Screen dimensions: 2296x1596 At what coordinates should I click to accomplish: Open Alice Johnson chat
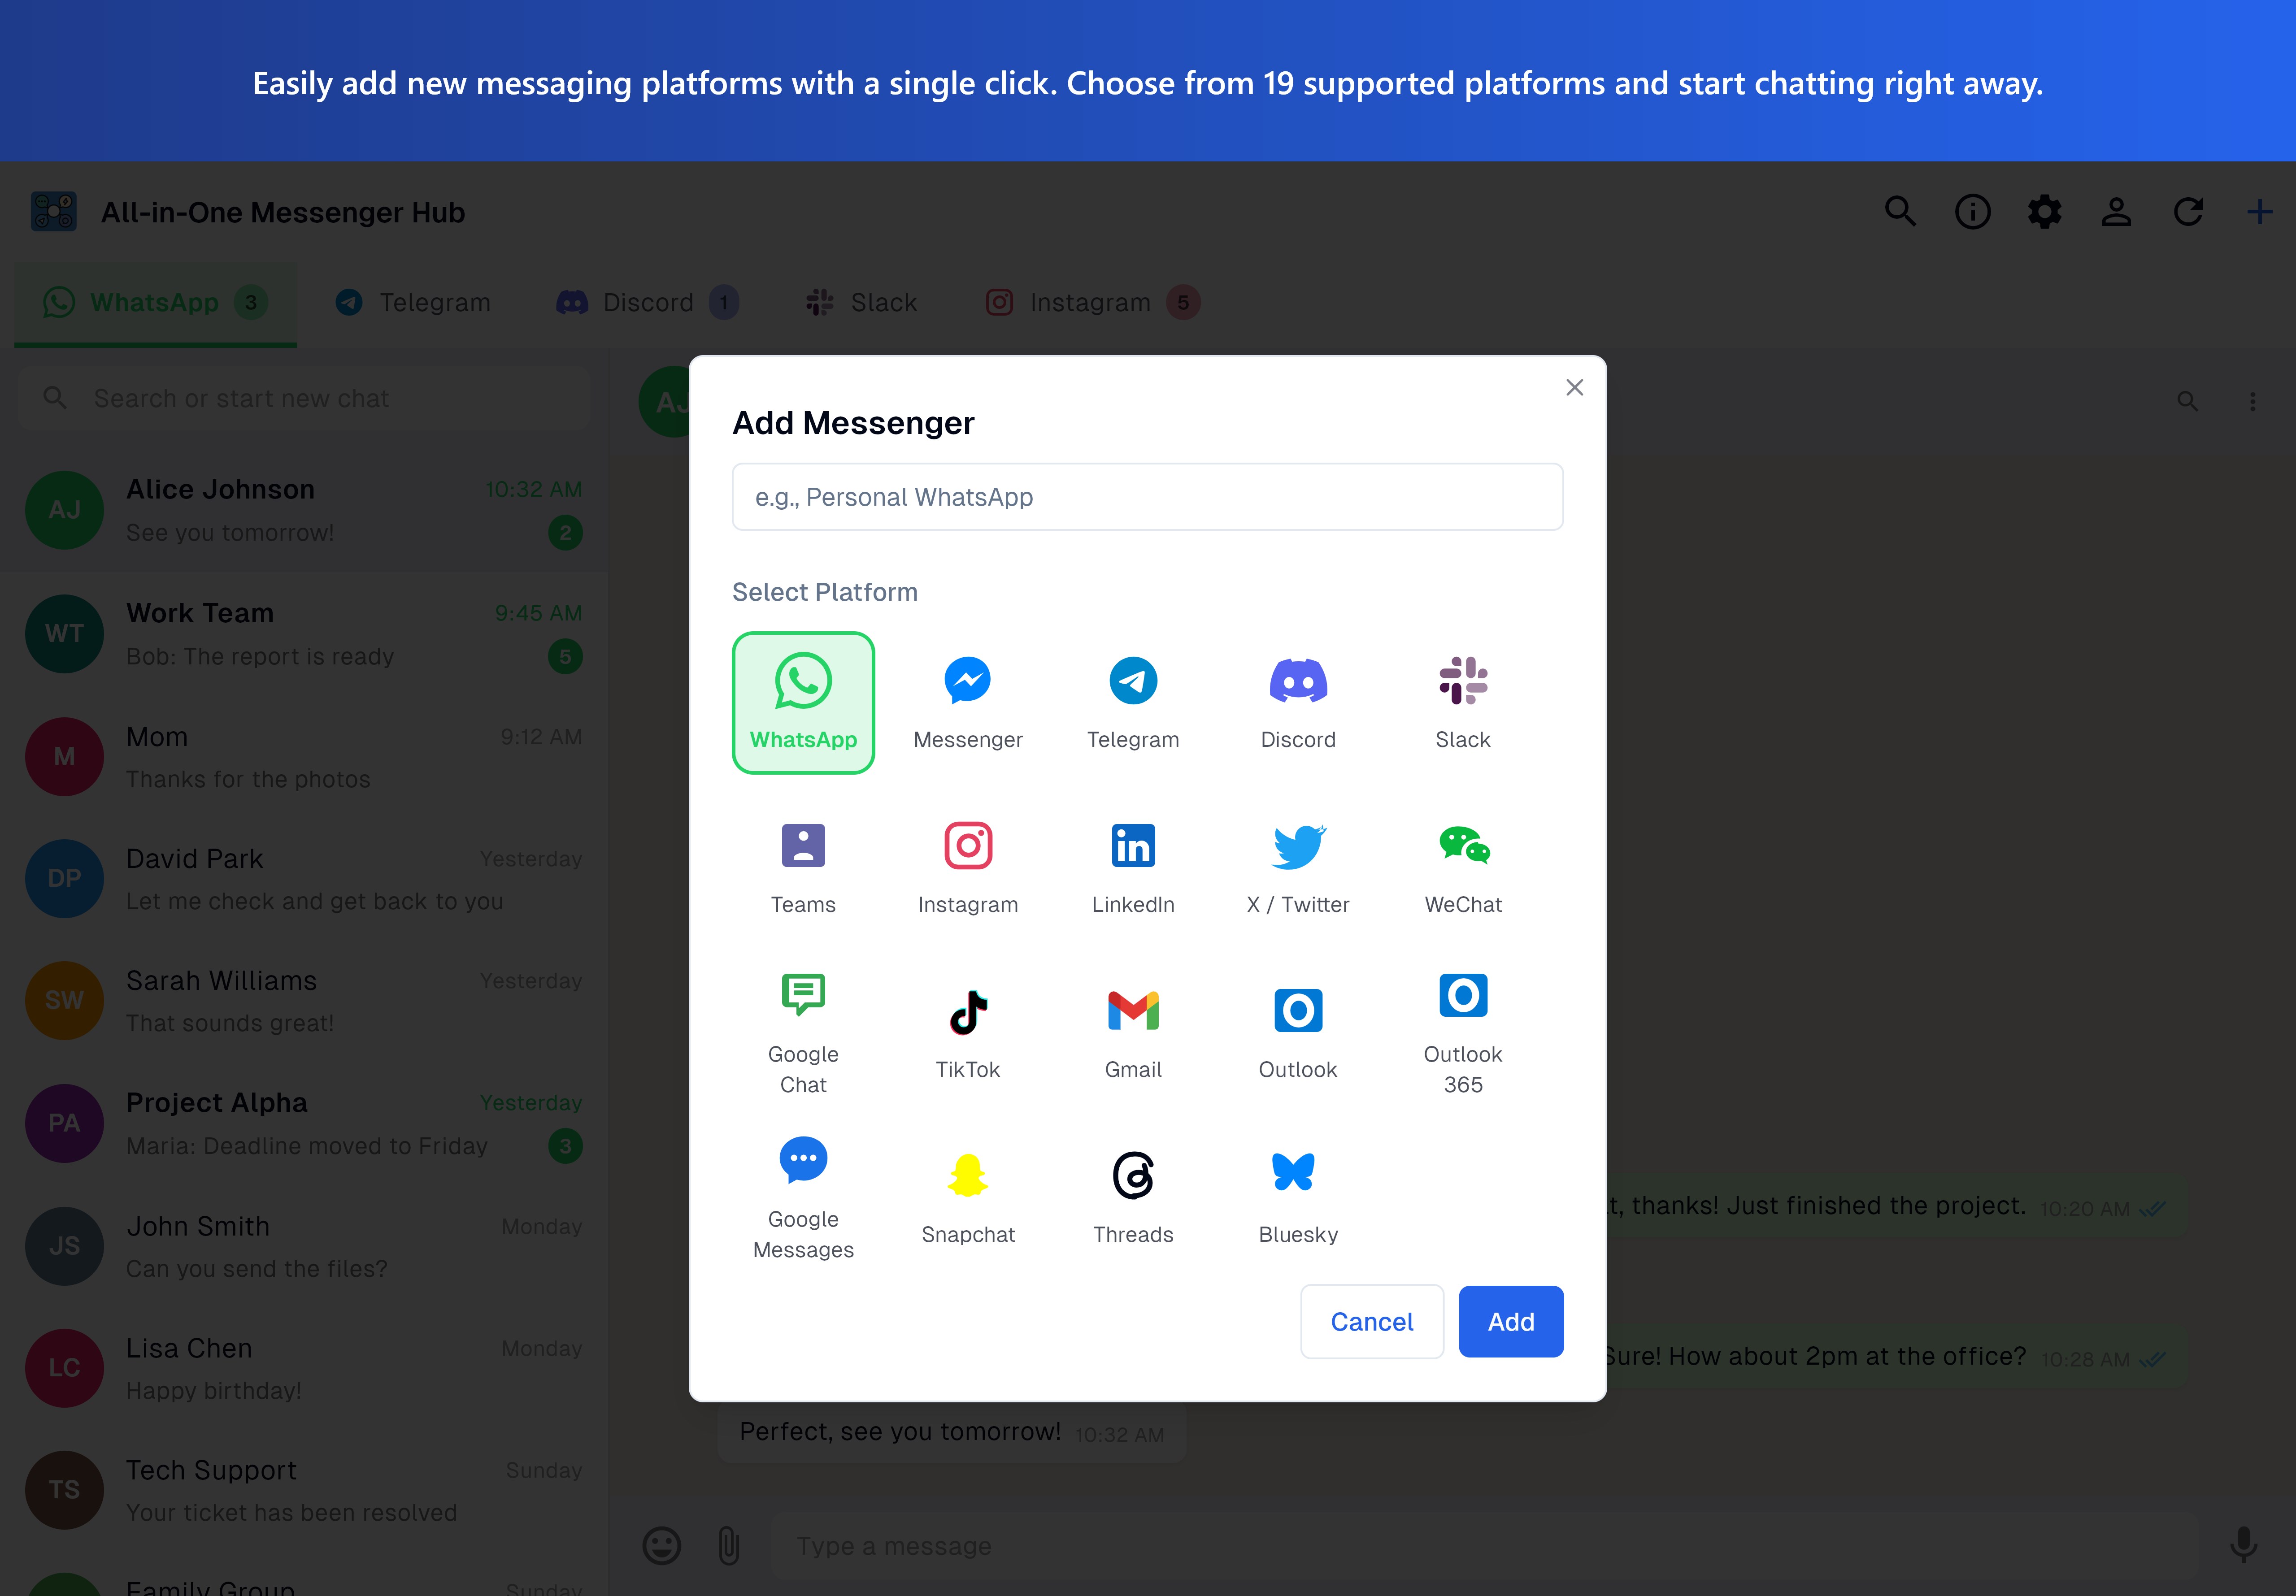click(304, 510)
